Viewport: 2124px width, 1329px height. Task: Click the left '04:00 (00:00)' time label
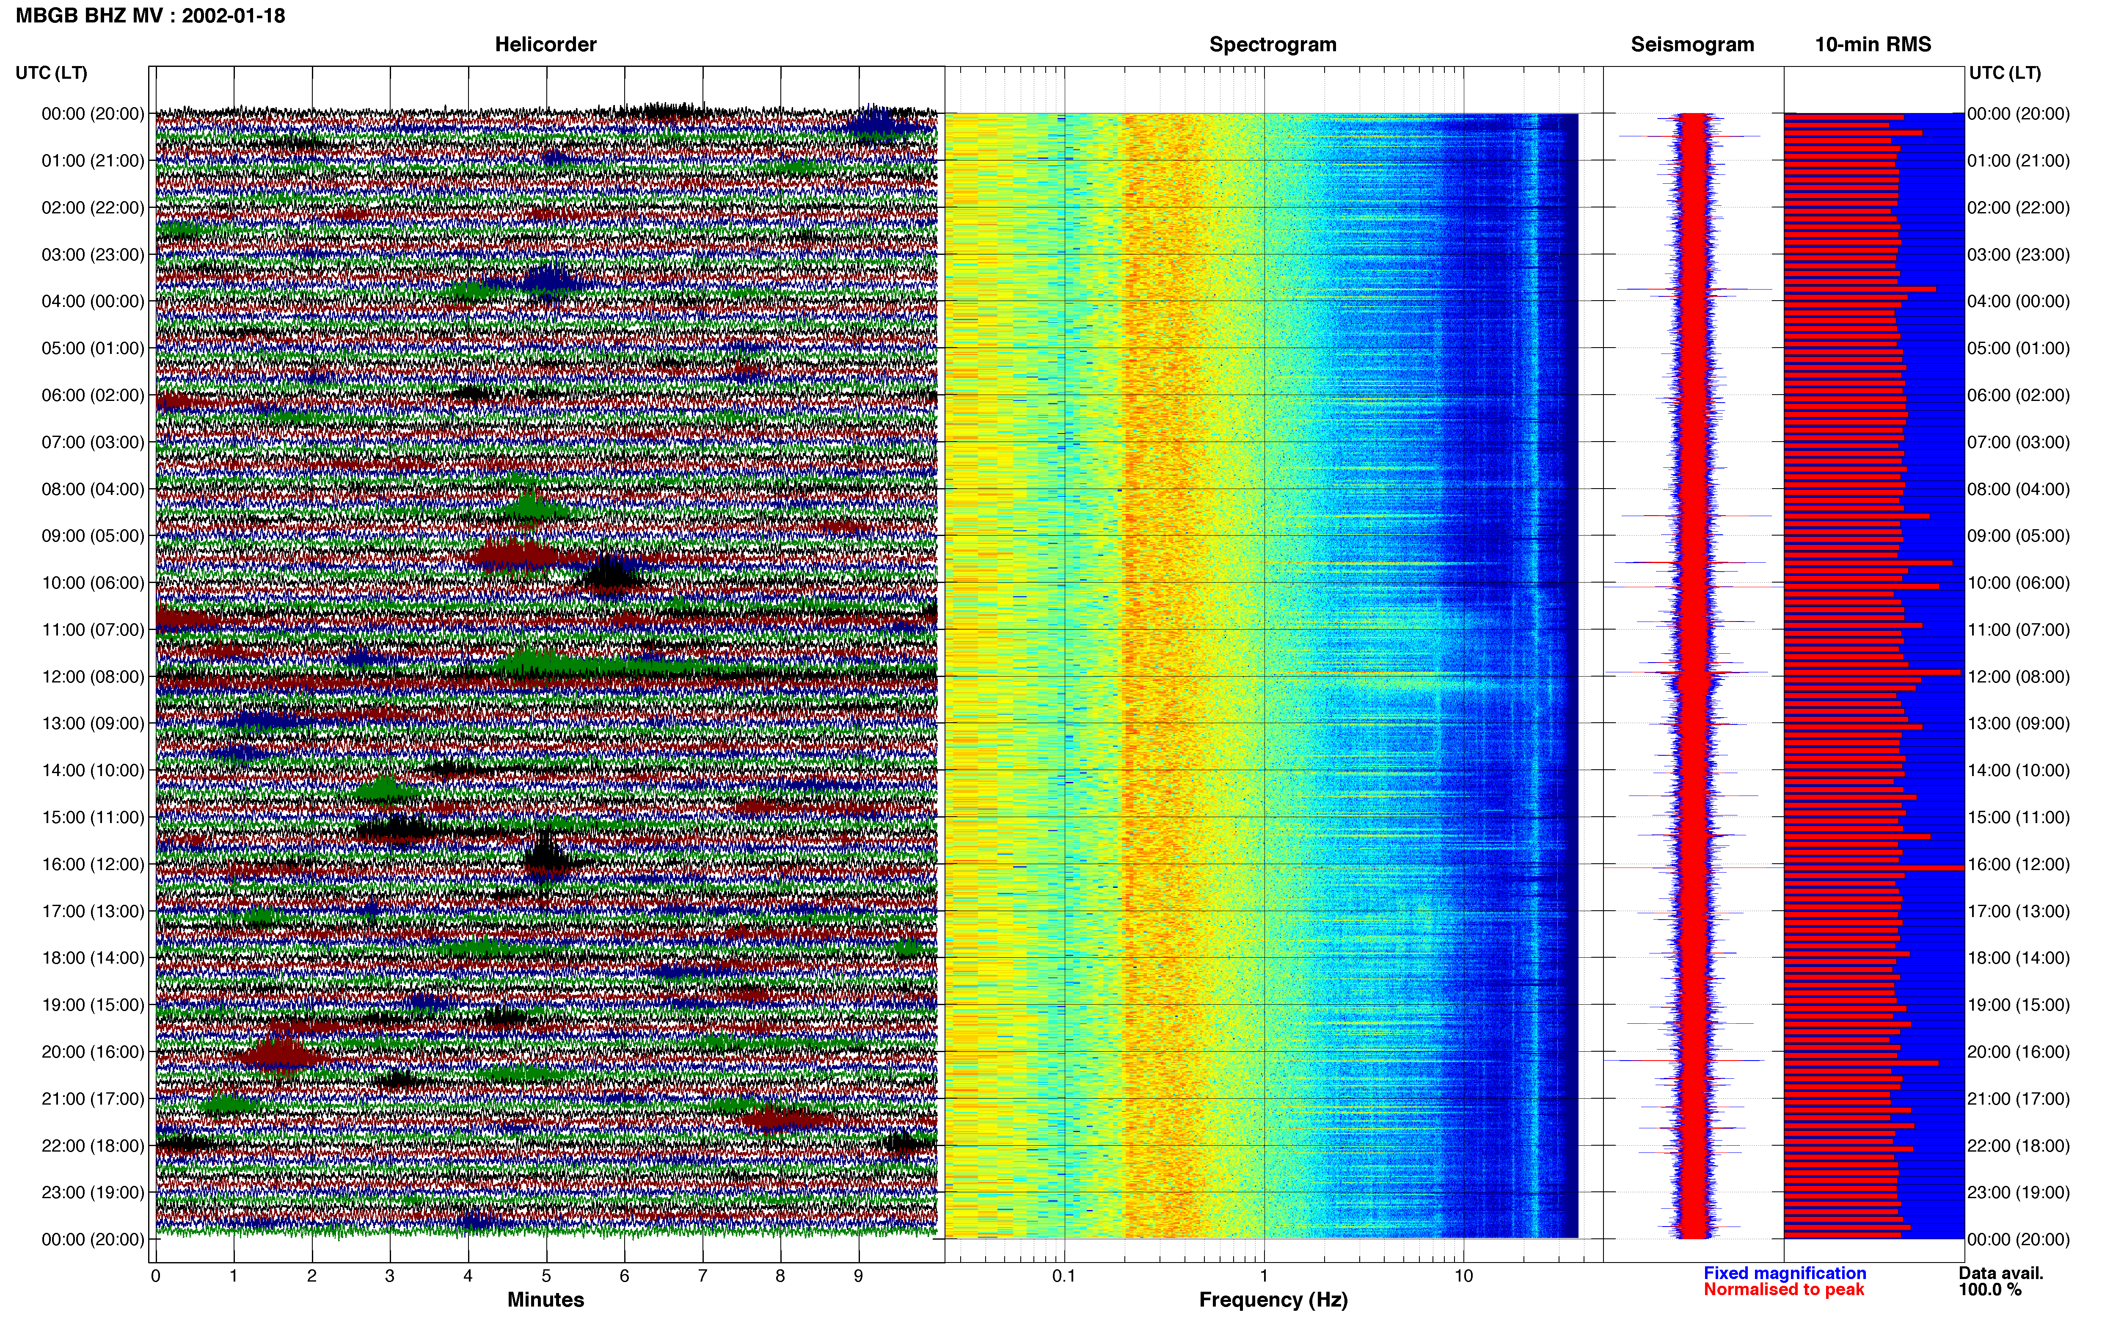point(92,301)
